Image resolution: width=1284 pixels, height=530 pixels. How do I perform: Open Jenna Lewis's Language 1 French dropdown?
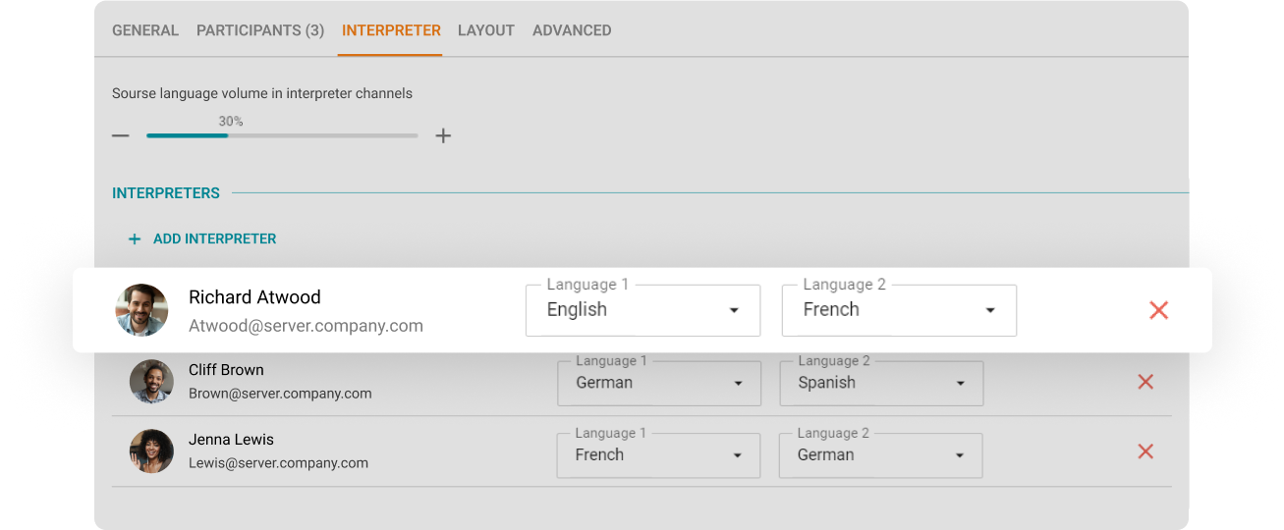pos(659,454)
